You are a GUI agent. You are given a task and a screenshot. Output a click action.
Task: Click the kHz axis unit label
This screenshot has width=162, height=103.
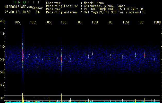[x=2, y=21]
